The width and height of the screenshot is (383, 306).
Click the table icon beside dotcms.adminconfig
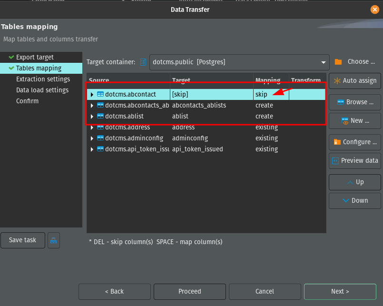(x=100, y=138)
